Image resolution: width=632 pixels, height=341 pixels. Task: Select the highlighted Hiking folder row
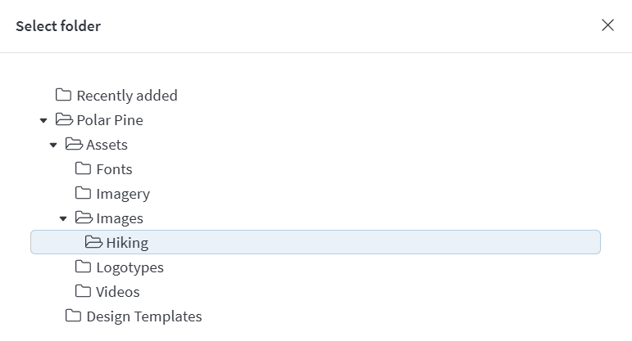tap(316, 242)
